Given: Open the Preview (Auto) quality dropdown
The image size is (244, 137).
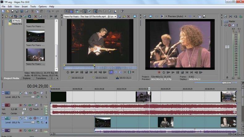Looking at the screenshot, I should tap(185, 16).
